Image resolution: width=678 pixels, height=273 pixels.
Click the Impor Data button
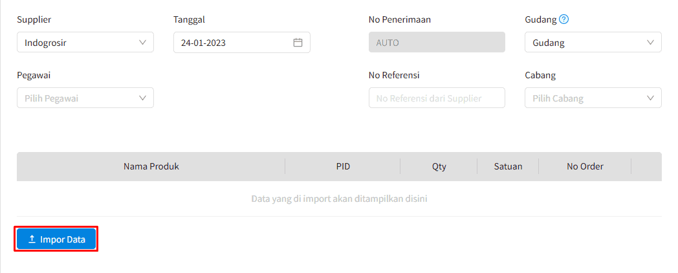pos(56,239)
